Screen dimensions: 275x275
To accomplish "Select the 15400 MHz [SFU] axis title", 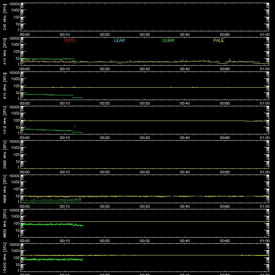I will point(5,257).
